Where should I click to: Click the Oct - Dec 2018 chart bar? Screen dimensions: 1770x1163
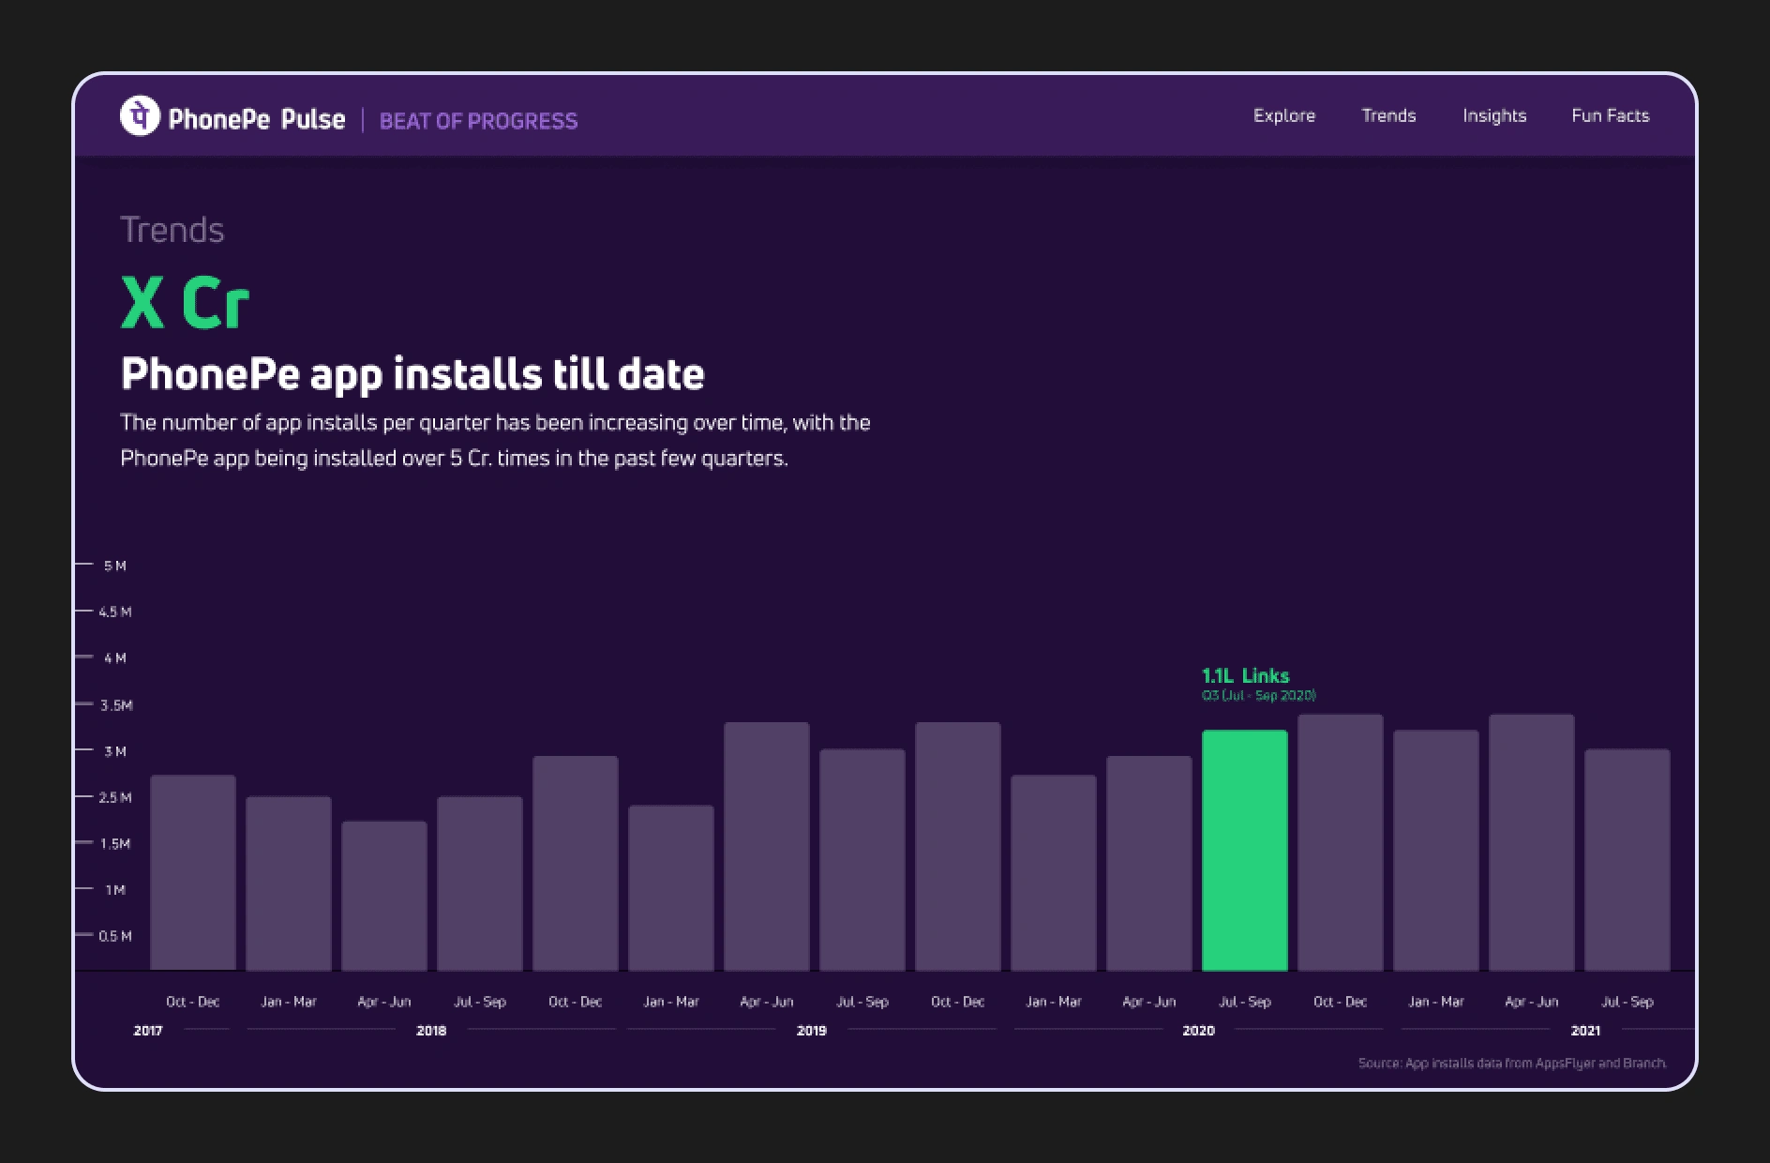pyautogui.click(x=576, y=863)
